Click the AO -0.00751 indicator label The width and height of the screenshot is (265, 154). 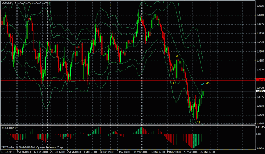point(9,128)
